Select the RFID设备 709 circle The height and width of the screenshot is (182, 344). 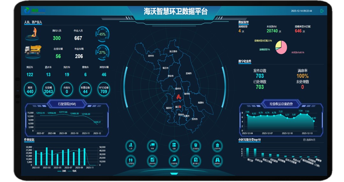(104, 90)
